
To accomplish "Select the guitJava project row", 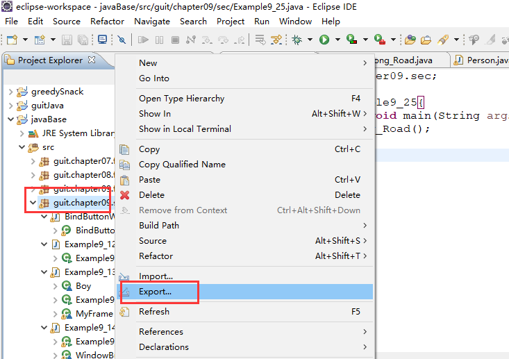I will click(x=47, y=106).
